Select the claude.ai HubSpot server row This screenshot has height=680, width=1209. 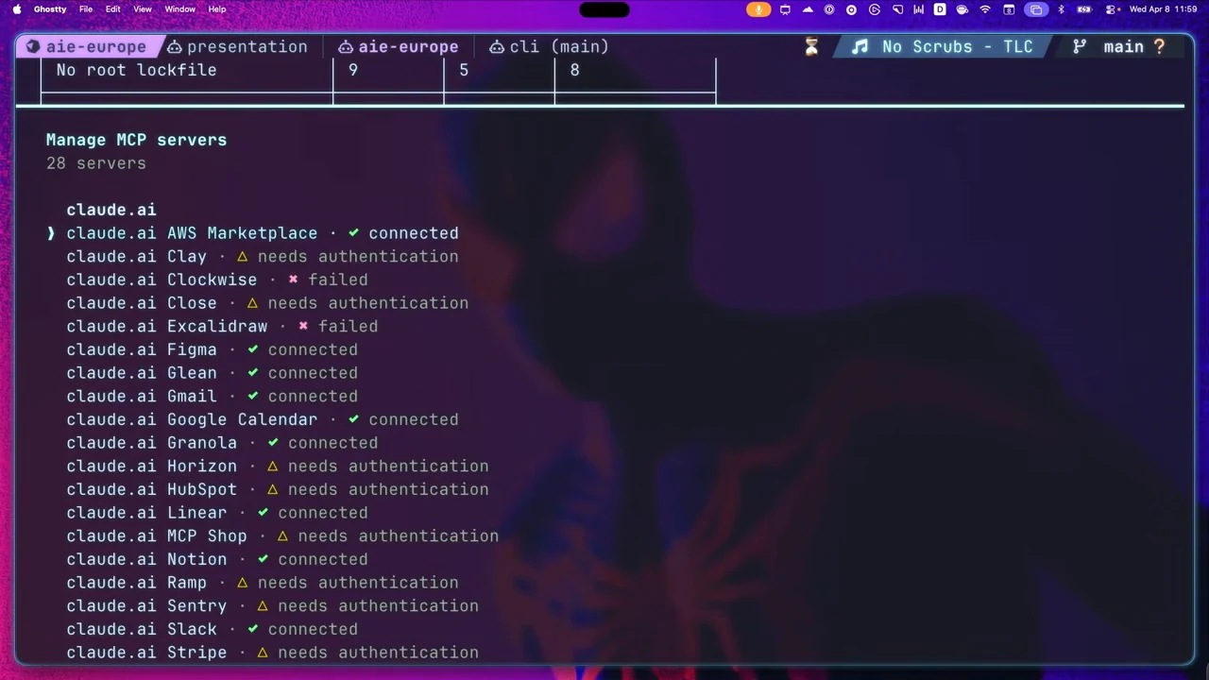pyautogui.click(x=278, y=489)
